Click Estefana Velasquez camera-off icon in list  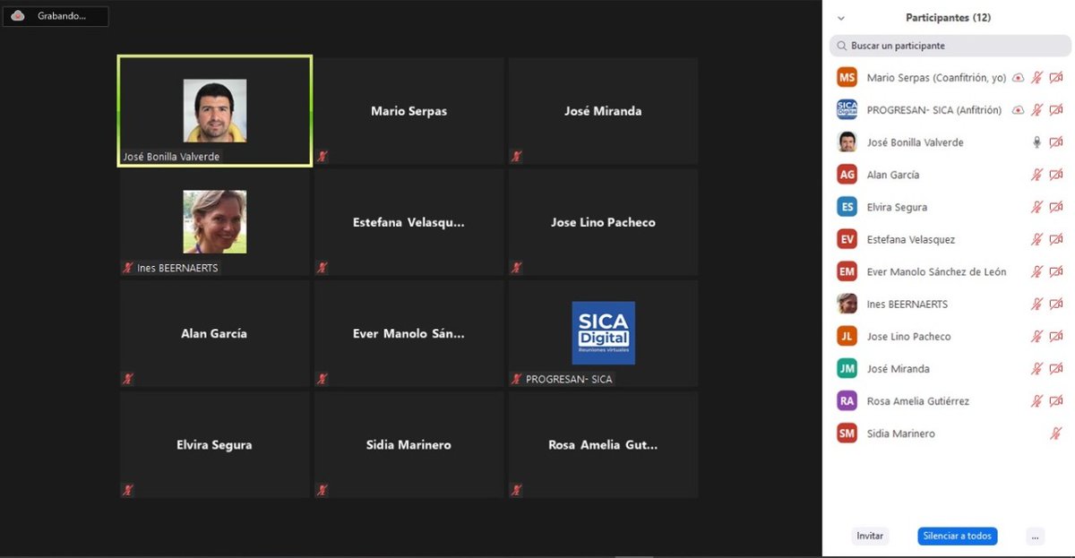click(x=1056, y=239)
